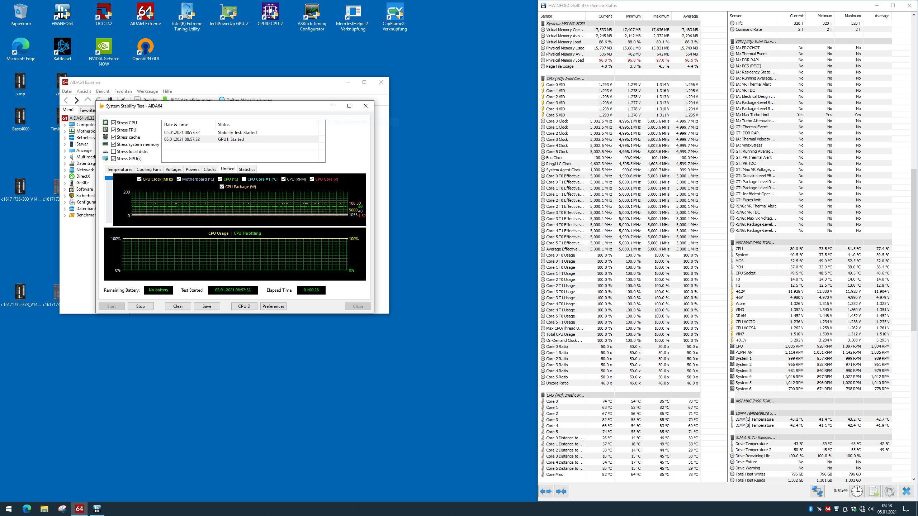Click Clear button in stability test
918x516 pixels.
click(x=178, y=306)
